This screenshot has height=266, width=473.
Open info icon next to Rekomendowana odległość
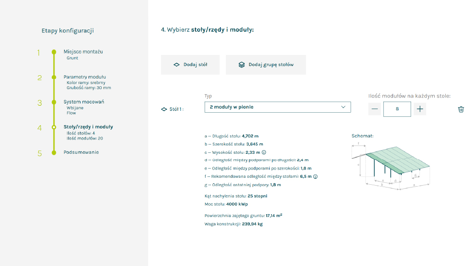point(315,176)
